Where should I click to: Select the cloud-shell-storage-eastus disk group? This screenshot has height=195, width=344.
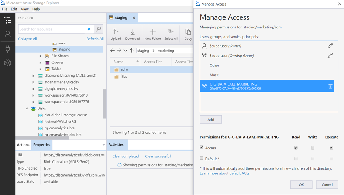(66, 115)
